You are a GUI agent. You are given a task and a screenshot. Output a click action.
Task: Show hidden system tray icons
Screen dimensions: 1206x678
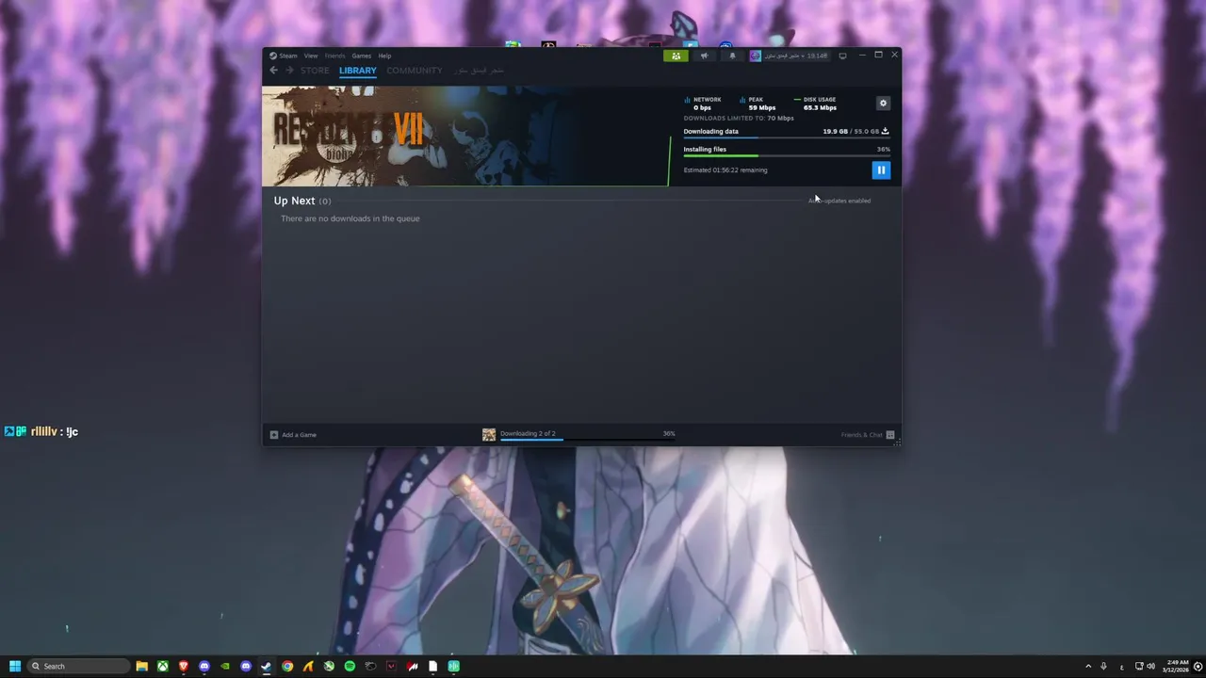tap(1088, 666)
